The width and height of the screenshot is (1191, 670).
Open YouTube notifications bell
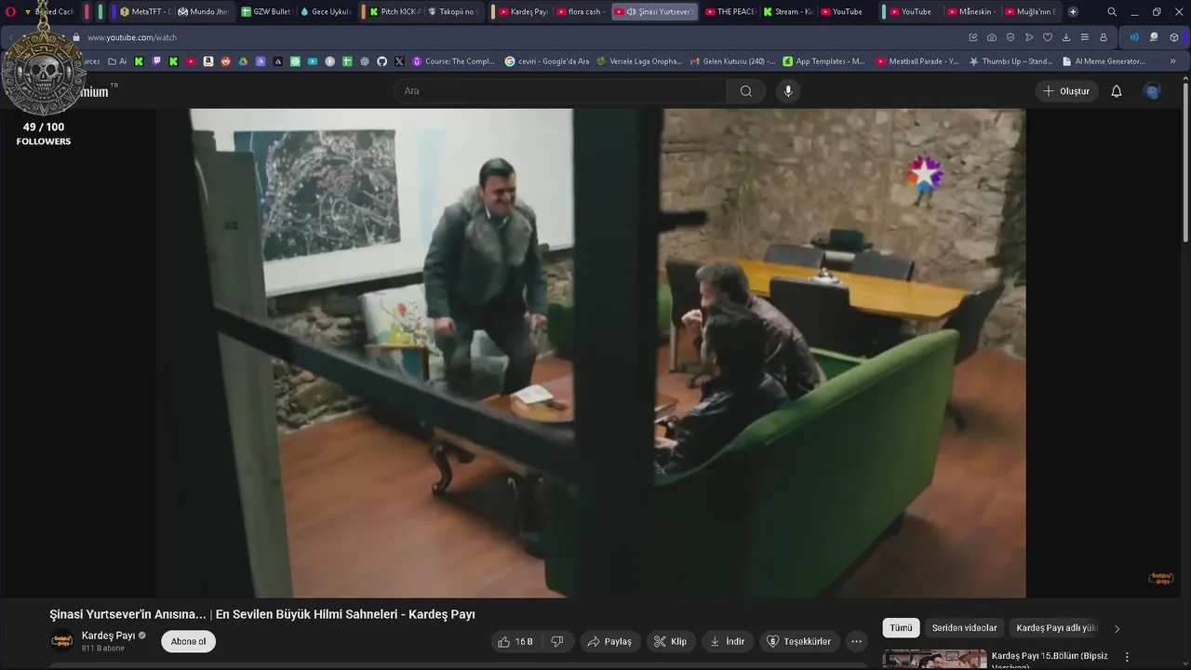[1117, 91]
